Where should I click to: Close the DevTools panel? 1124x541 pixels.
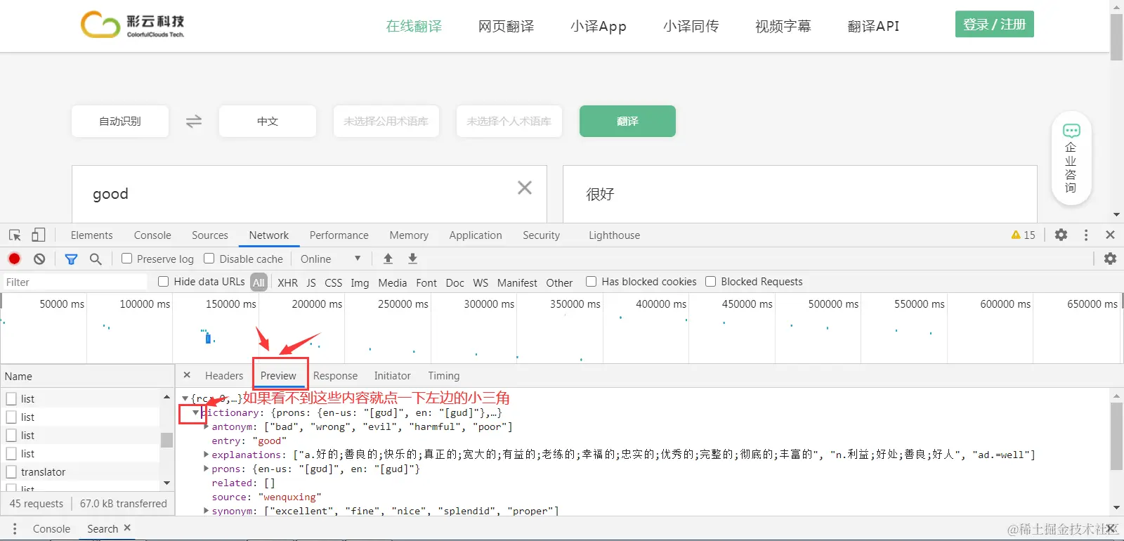click(1110, 235)
